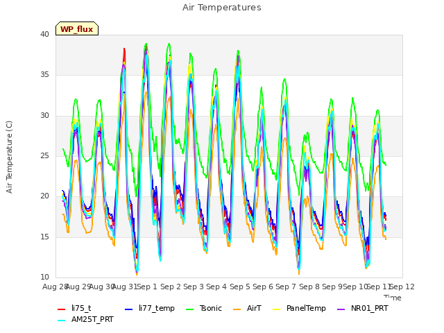Toggle the li77_temp legend entry

pyautogui.click(x=150, y=308)
